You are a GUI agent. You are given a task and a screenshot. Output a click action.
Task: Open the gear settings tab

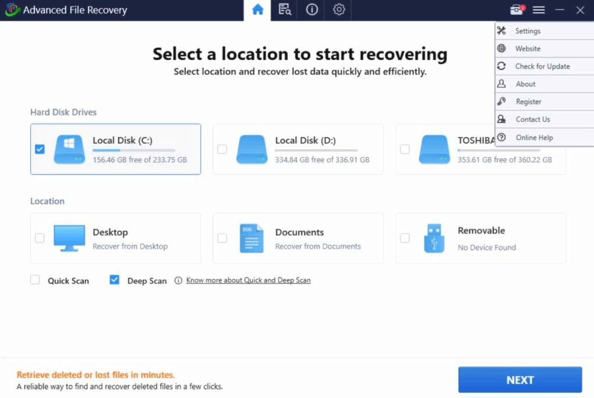pyautogui.click(x=339, y=9)
